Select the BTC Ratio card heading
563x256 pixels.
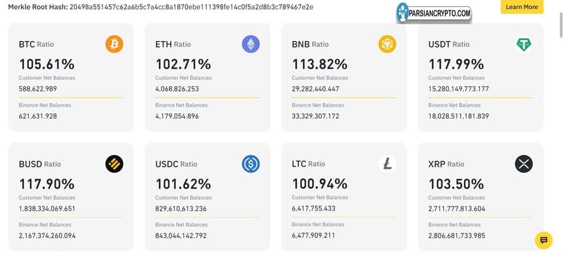pos(36,44)
